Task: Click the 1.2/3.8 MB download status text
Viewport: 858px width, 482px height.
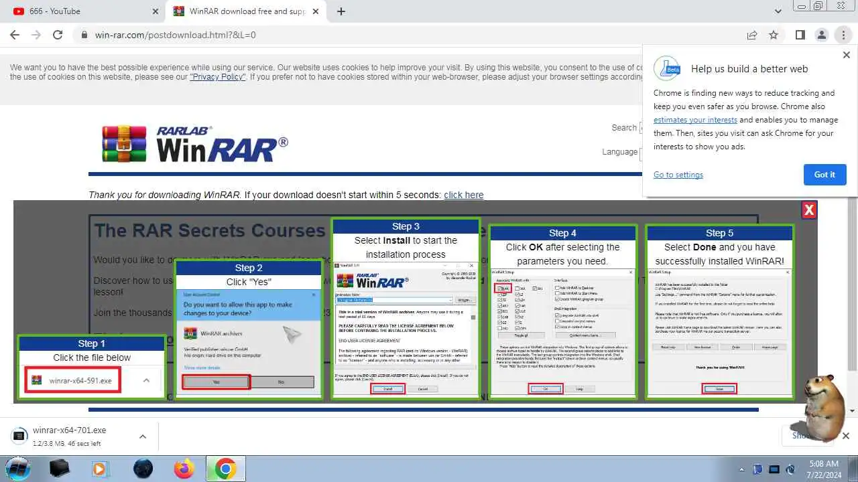Action: click(x=67, y=443)
